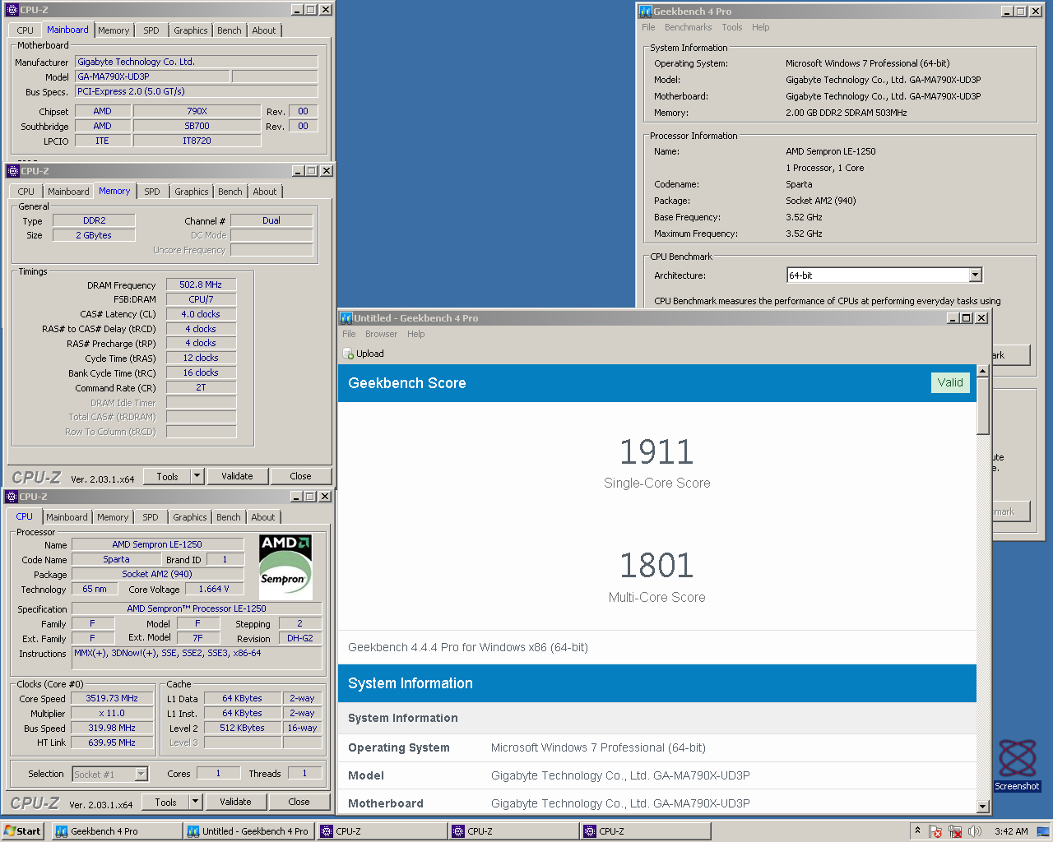This screenshot has width=1053, height=842.
Task: Click Close button in Memory window
Action: pyautogui.click(x=300, y=476)
